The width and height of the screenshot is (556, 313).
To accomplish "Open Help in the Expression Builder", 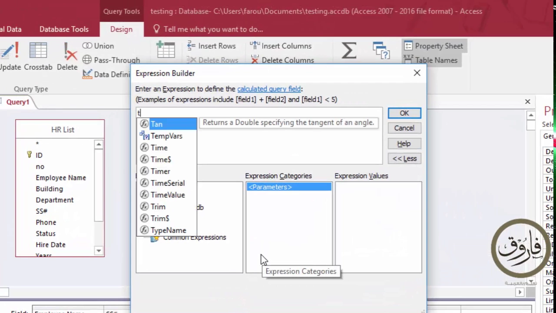I will pyautogui.click(x=404, y=143).
